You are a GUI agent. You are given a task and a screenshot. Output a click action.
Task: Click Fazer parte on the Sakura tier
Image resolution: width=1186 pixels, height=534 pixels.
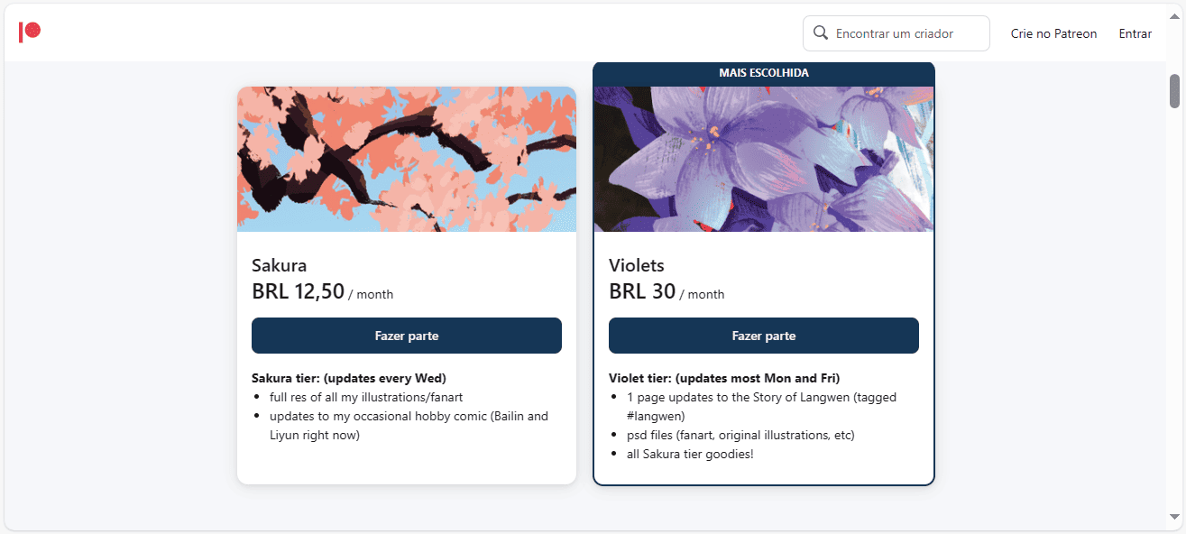coord(407,335)
